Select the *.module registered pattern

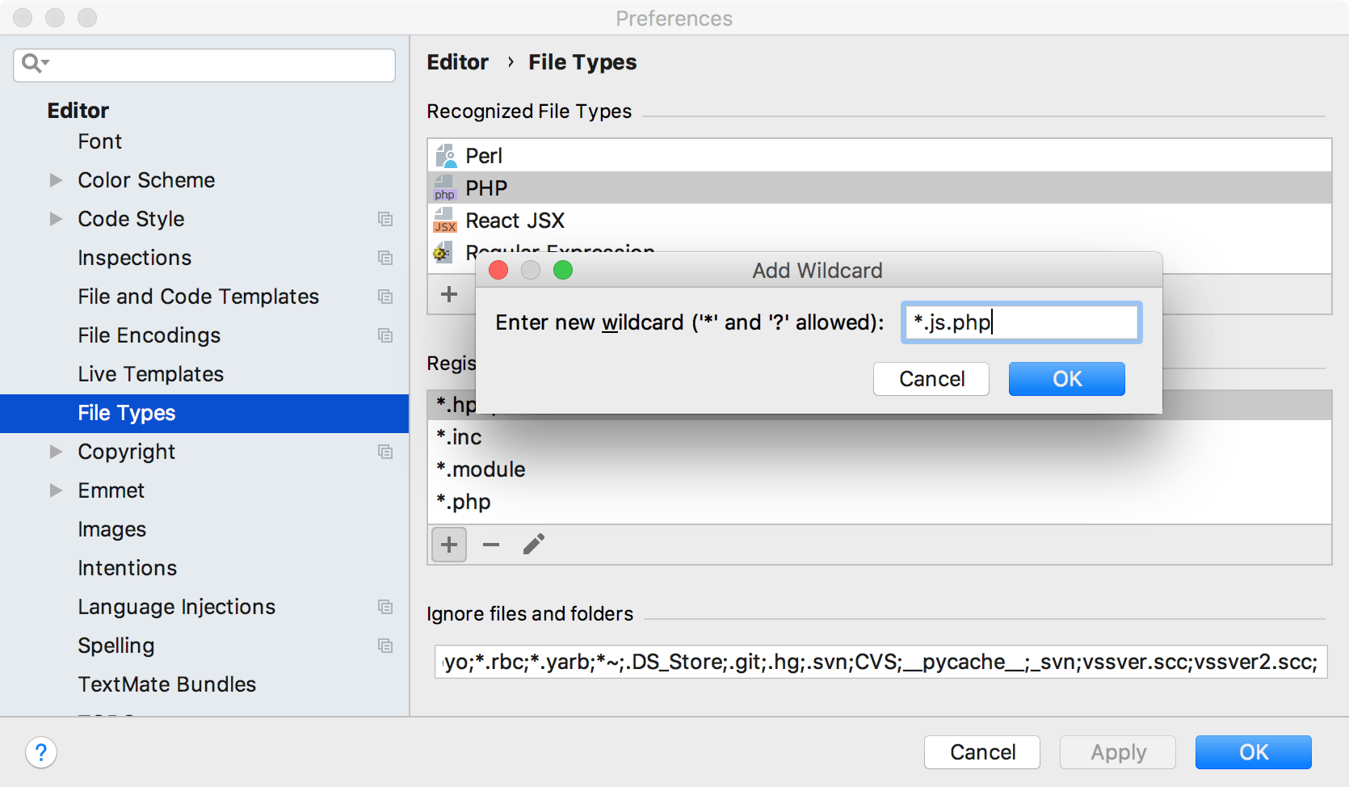481,469
